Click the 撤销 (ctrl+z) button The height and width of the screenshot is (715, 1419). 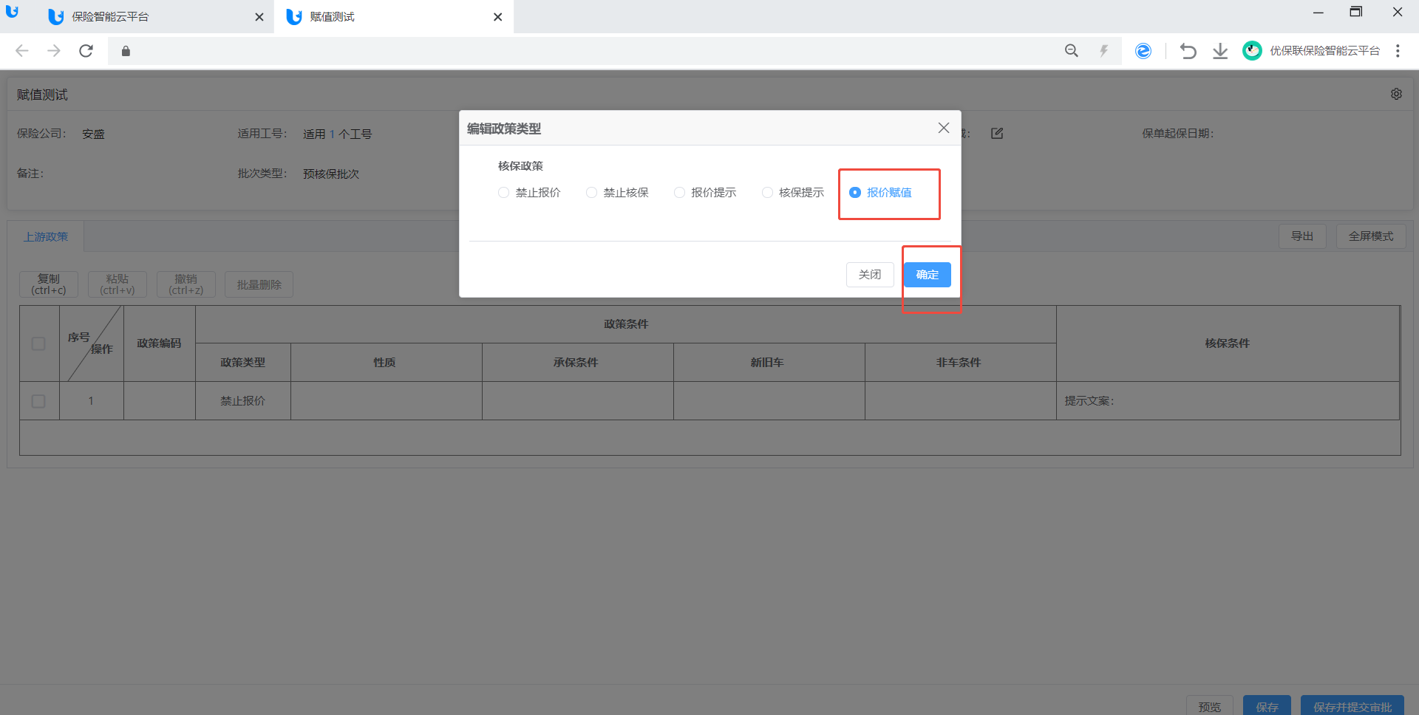tap(186, 284)
